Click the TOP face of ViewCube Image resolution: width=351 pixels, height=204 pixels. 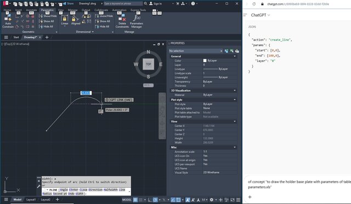148,64
